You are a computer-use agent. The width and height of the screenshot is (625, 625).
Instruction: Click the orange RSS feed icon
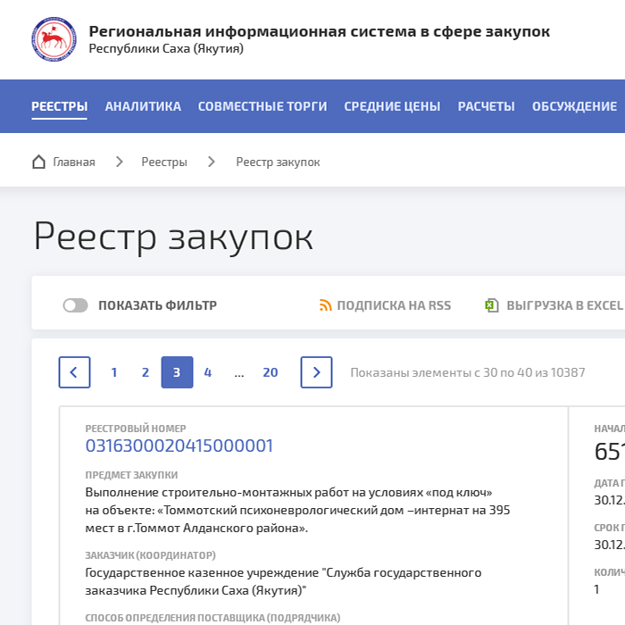326,305
